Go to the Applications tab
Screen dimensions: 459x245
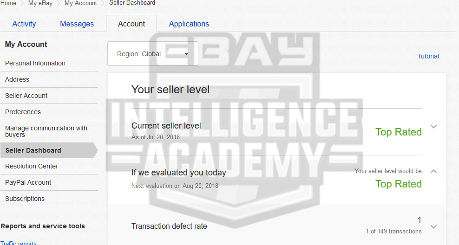[x=189, y=24]
